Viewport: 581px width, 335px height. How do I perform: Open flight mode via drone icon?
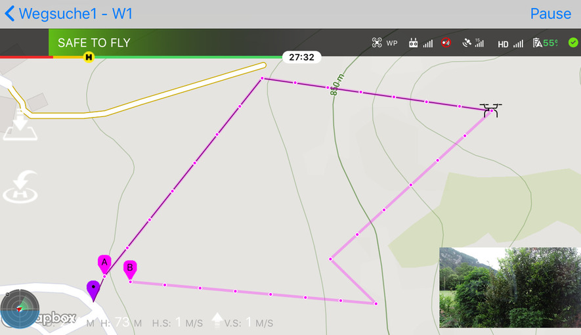[377, 43]
